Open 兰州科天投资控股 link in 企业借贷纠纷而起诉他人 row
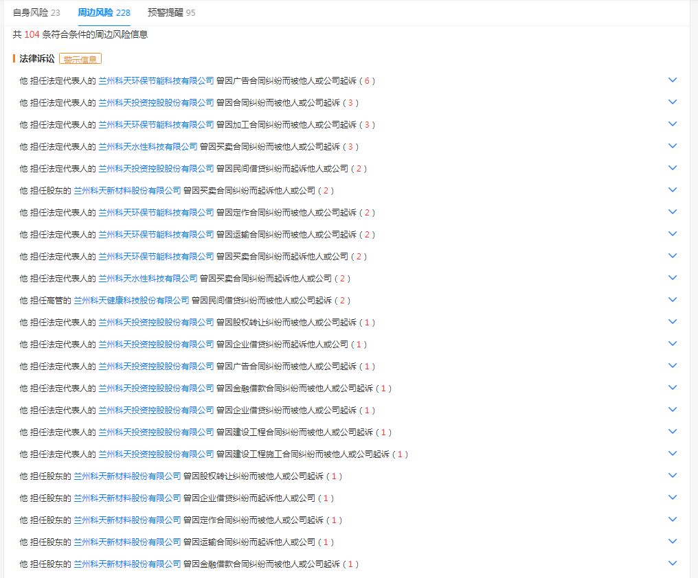Viewport: 698px width, 578px height. pyautogui.click(x=156, y=345)
